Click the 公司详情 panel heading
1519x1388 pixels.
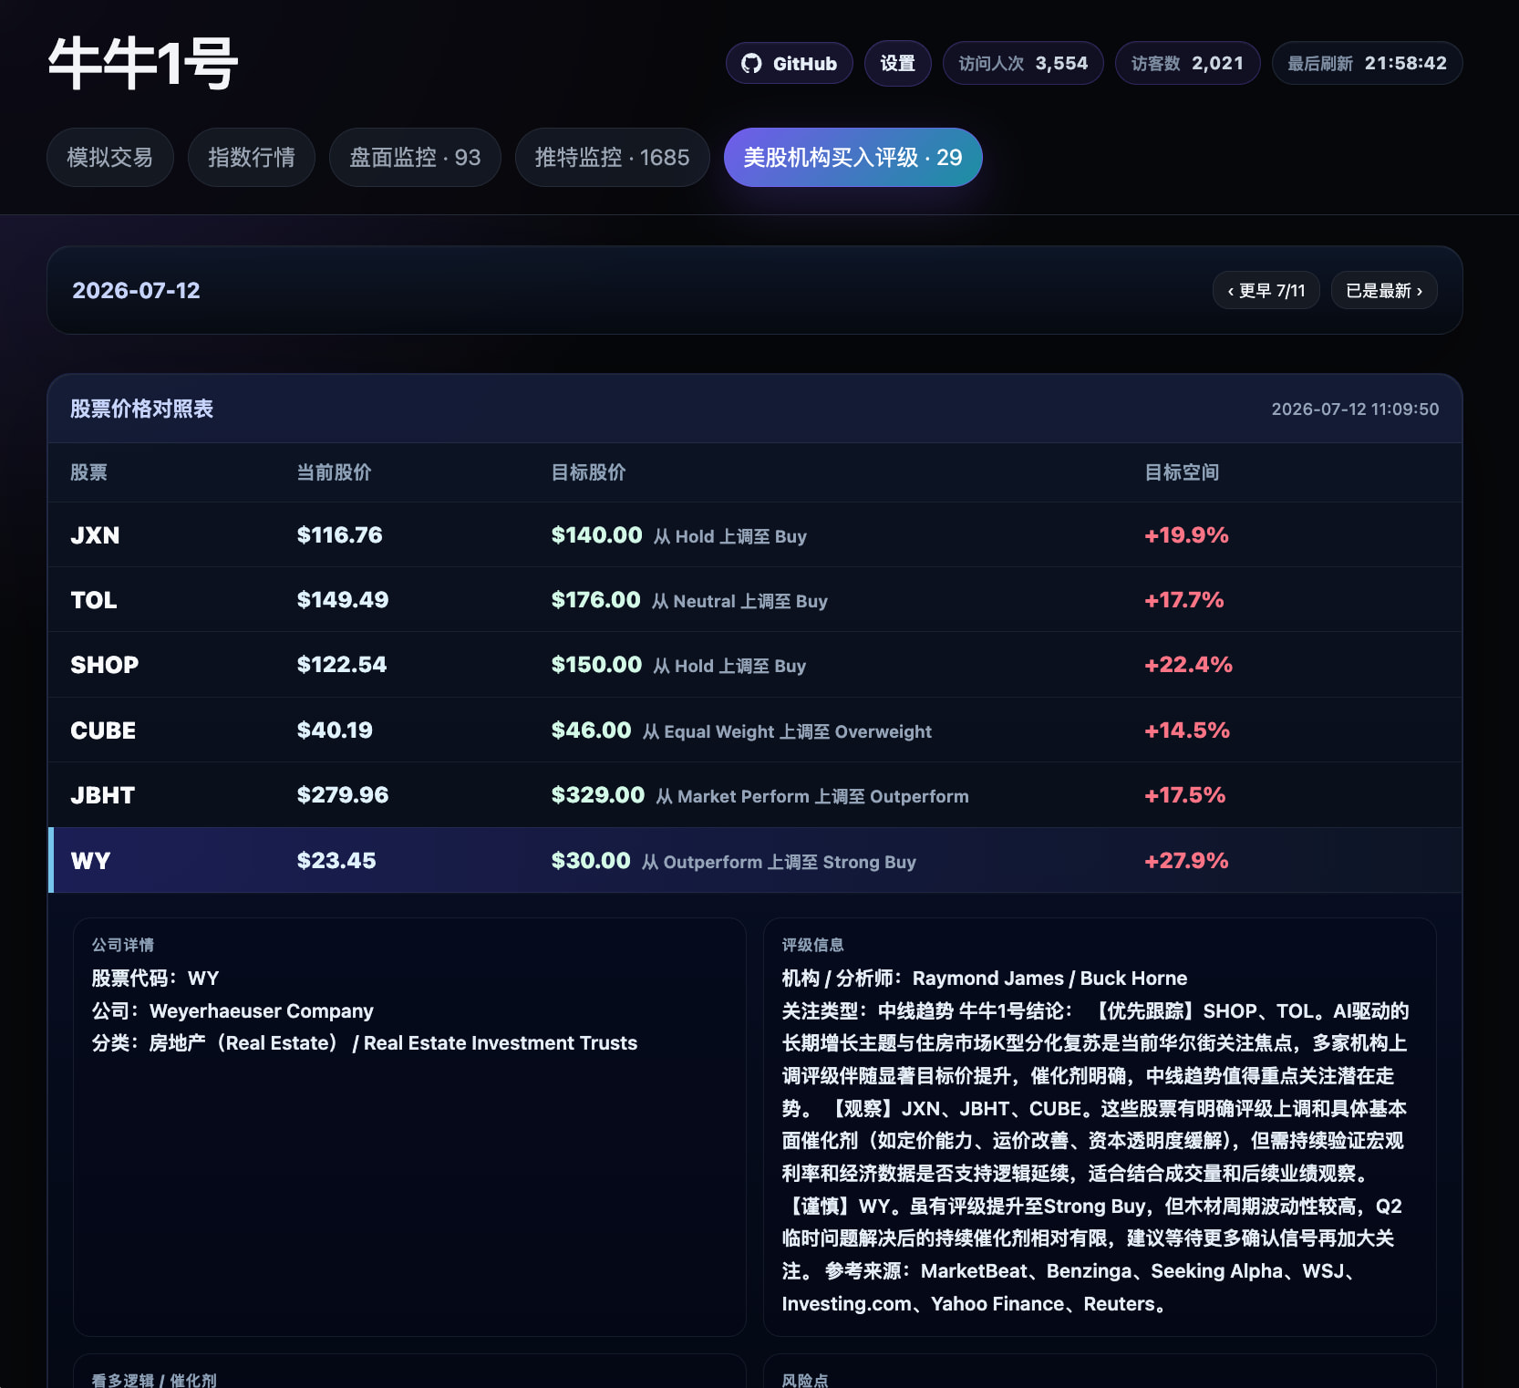pos(123,945)
